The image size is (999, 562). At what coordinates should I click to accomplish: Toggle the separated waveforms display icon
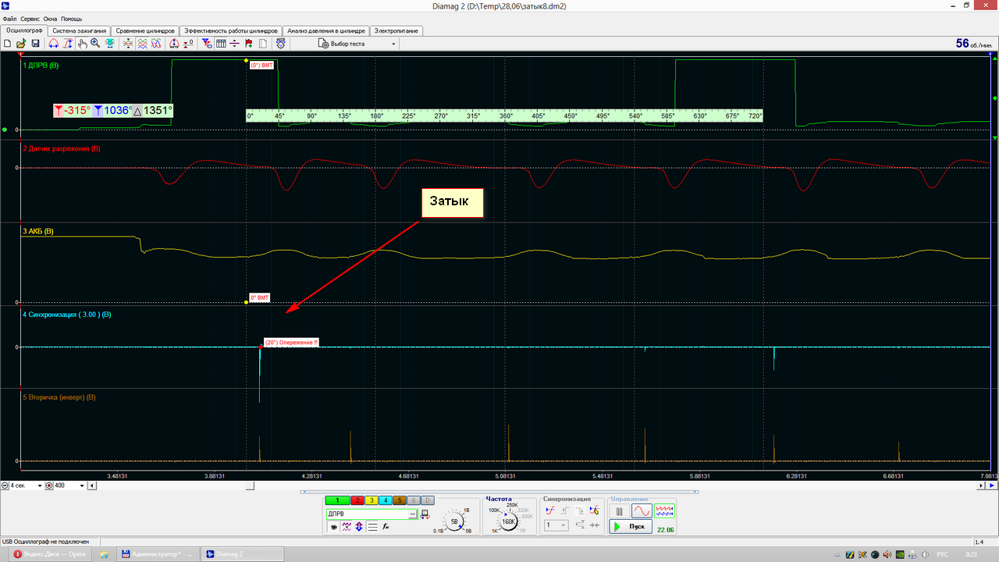point(143,44)
